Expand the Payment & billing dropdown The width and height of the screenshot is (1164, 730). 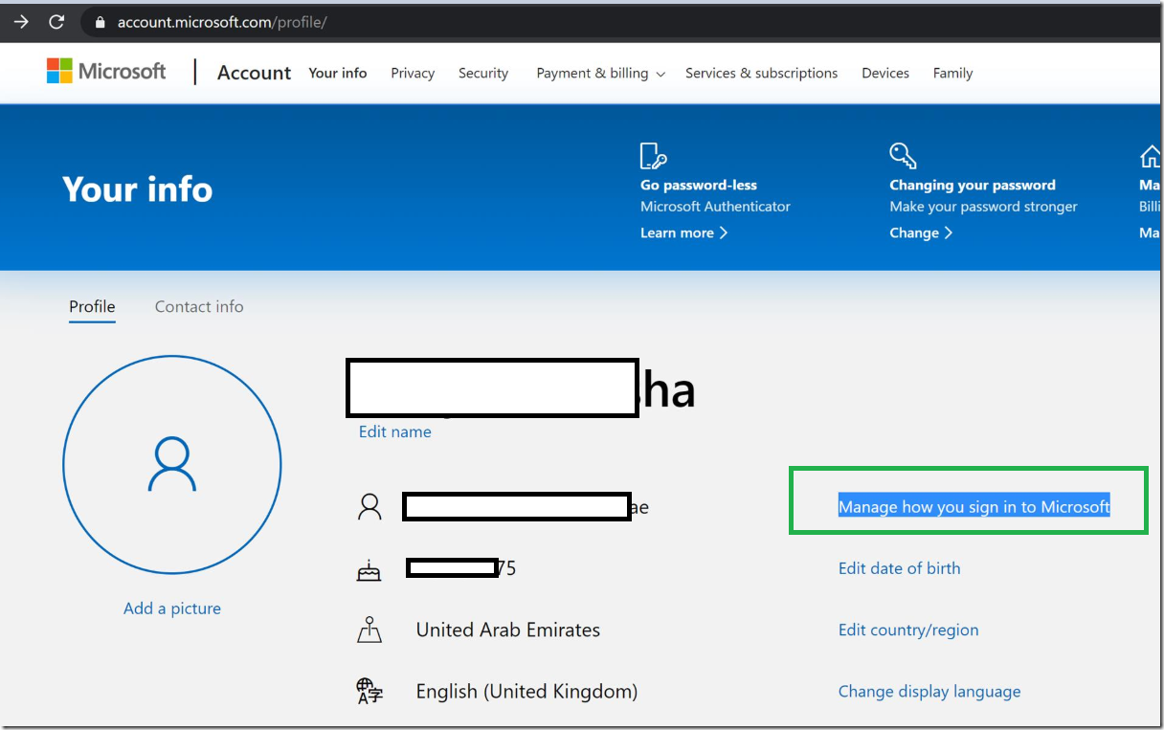pyautogui.click(x=601, y=73)
